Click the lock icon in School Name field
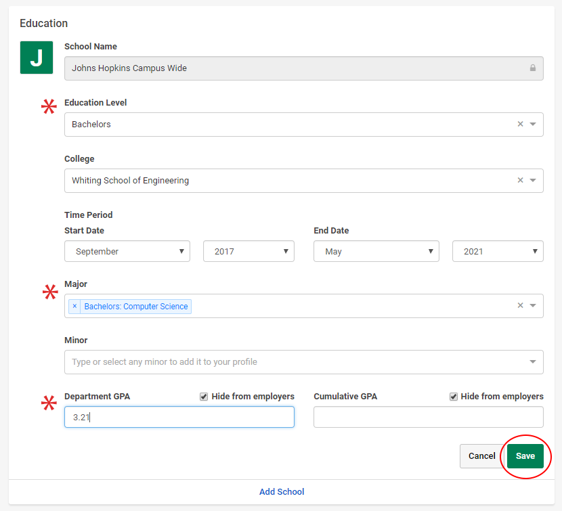 tap(533, 68)
